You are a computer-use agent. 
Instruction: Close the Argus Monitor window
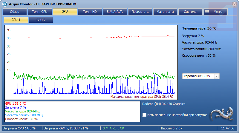[235, 4]
